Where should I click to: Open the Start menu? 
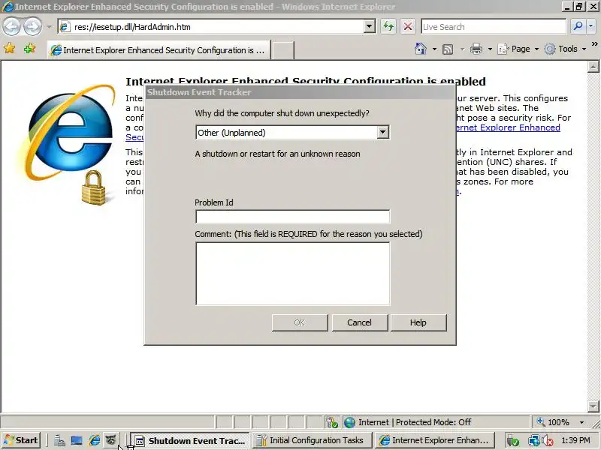(x=22, y=440)
